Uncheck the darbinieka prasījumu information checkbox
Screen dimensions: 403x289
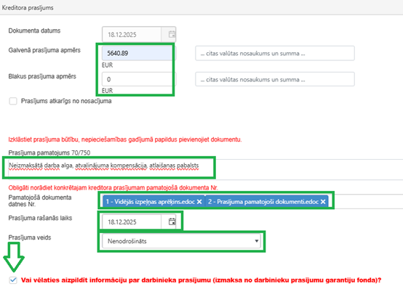13,280
